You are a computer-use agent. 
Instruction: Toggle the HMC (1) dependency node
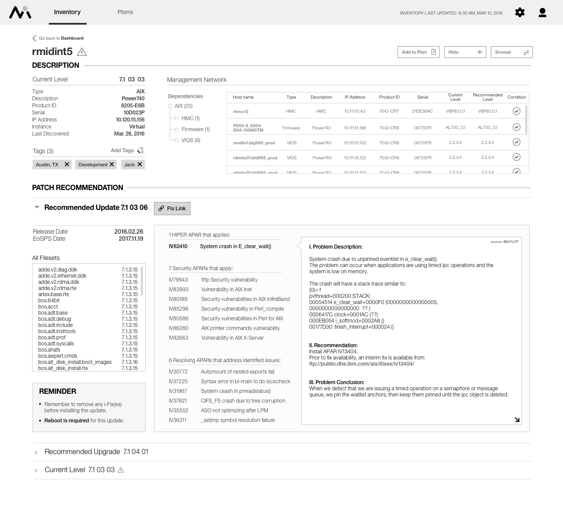point(177,118)
